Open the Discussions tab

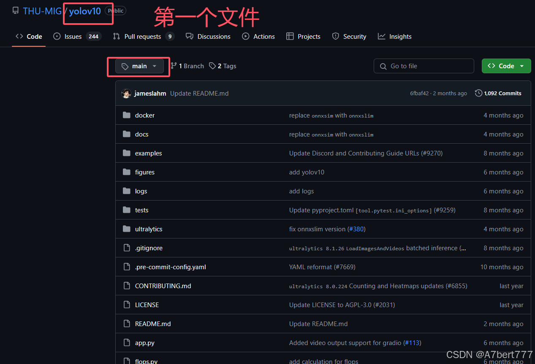click(x=208, y=37)
